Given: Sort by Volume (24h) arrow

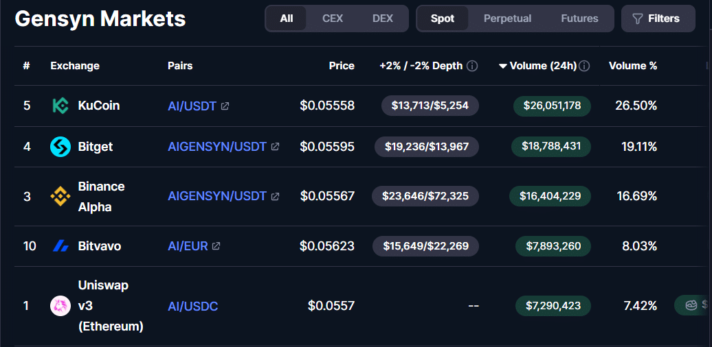Looking at the screenshot, I should [x=502, y=66].
